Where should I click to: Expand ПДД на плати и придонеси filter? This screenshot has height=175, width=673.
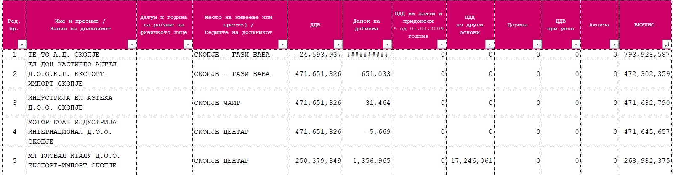tap(441, 44)
